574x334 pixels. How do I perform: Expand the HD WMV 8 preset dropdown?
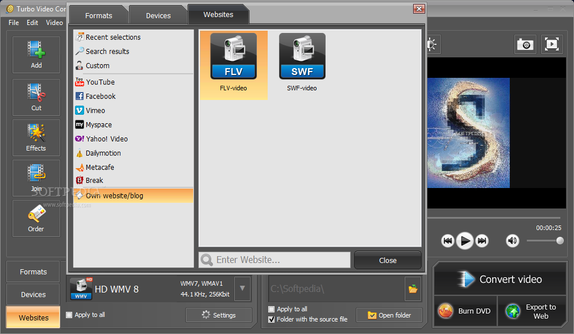(x=242, y=289)
